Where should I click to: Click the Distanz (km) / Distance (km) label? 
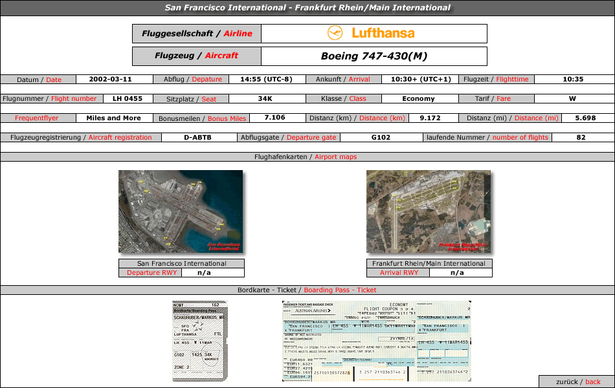(357, 118)
